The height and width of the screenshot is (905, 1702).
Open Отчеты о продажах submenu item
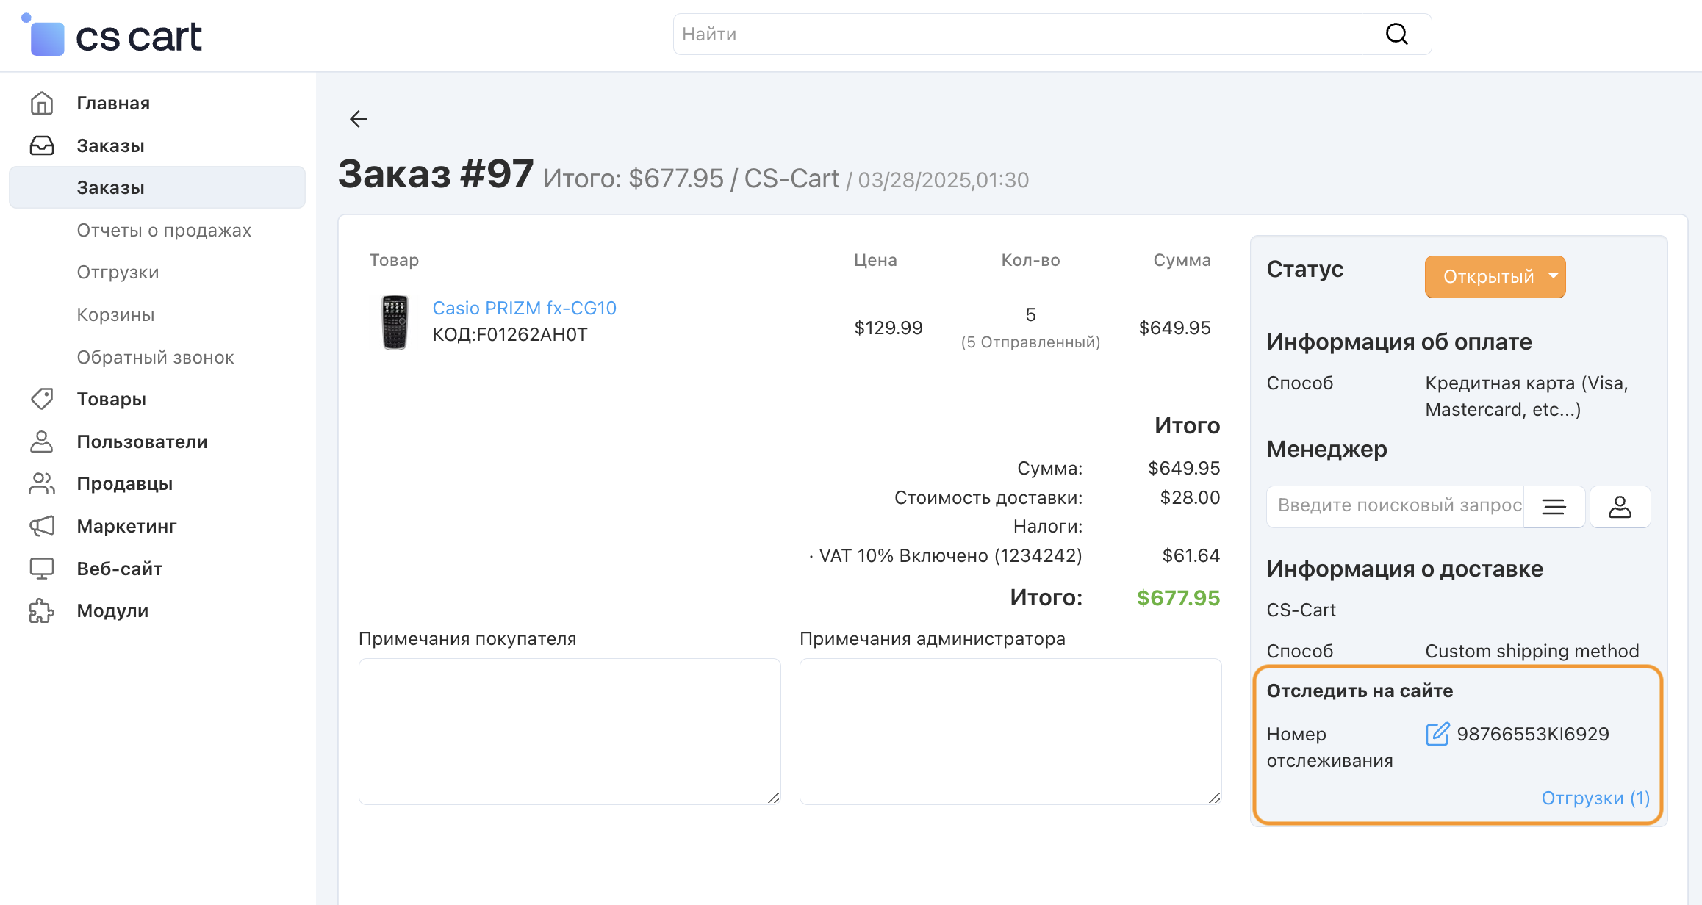click(164, 230)
